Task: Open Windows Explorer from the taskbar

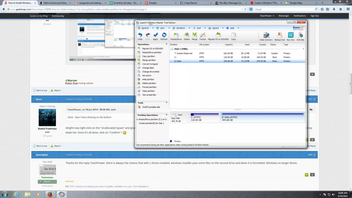Action: (x=28, y=194)
